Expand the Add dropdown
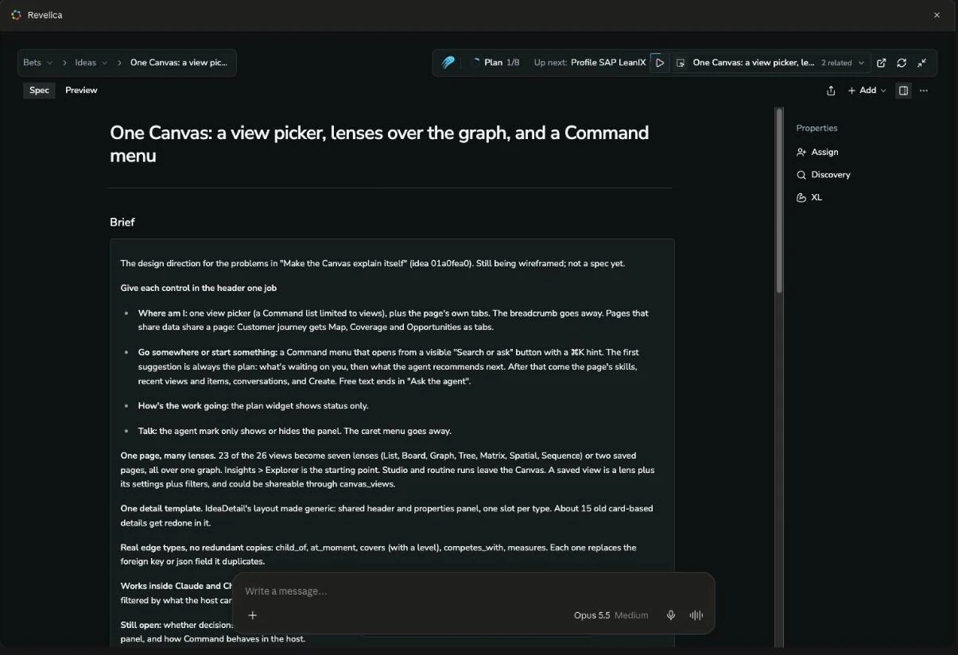This screenshot has width=958, height=655. pos(867,91)
